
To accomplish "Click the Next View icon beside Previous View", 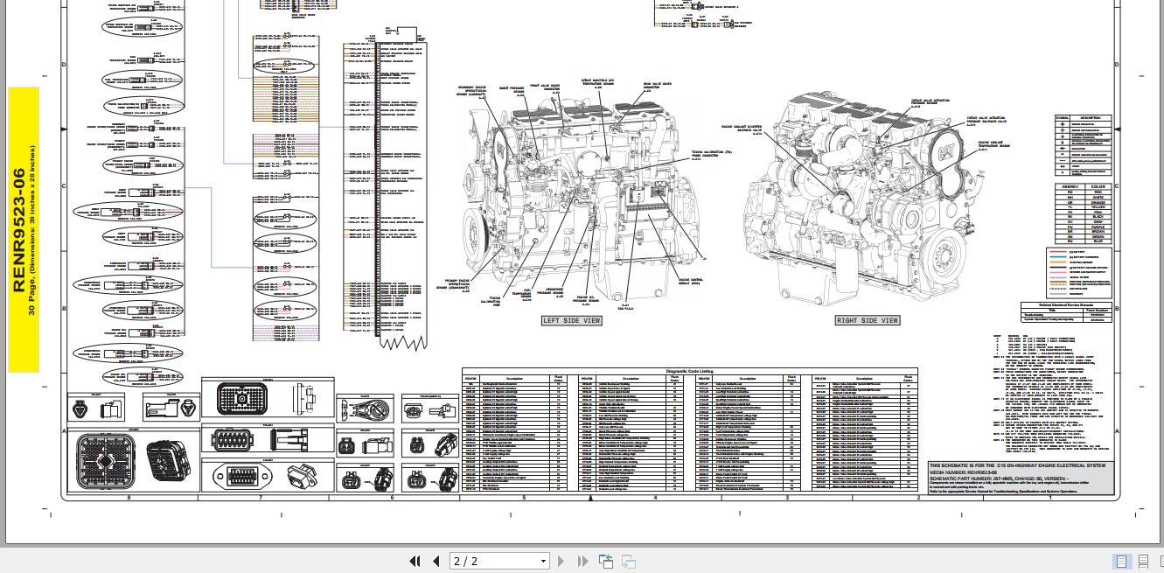I will point(629,561).
